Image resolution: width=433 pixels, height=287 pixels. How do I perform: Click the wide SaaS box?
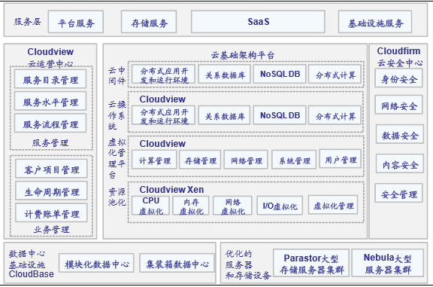pos(258,22)
